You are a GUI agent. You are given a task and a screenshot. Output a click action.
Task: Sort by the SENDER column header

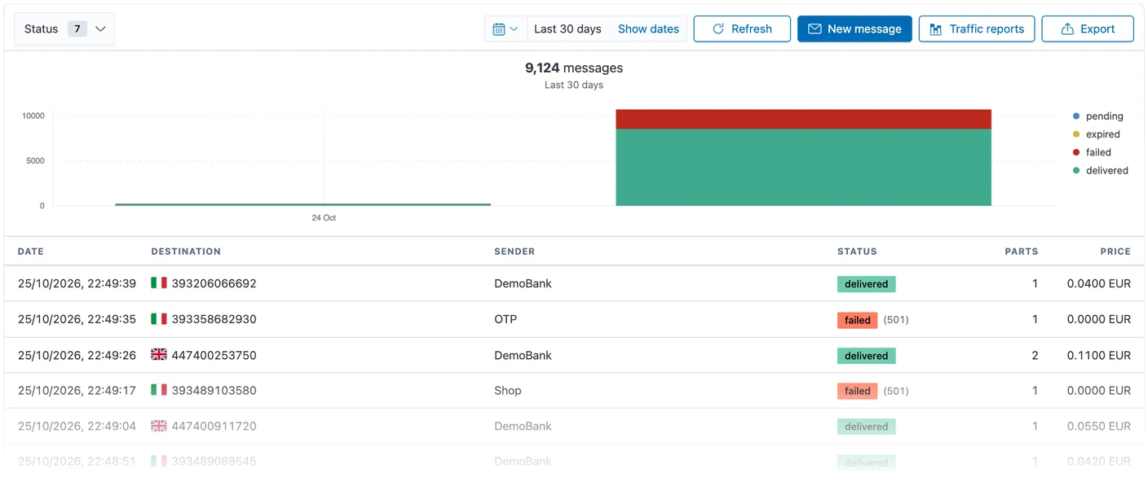pyautogui.click(x=514, y=252)
